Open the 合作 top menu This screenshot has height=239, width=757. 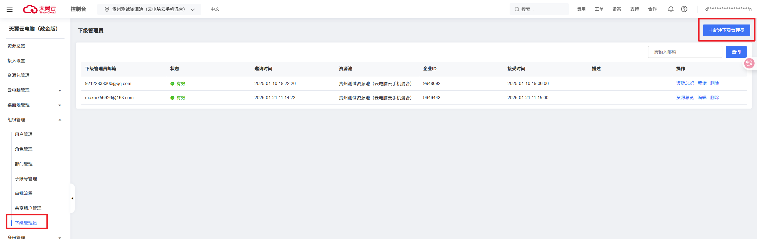pyautogui.click(x=652, y=9)
